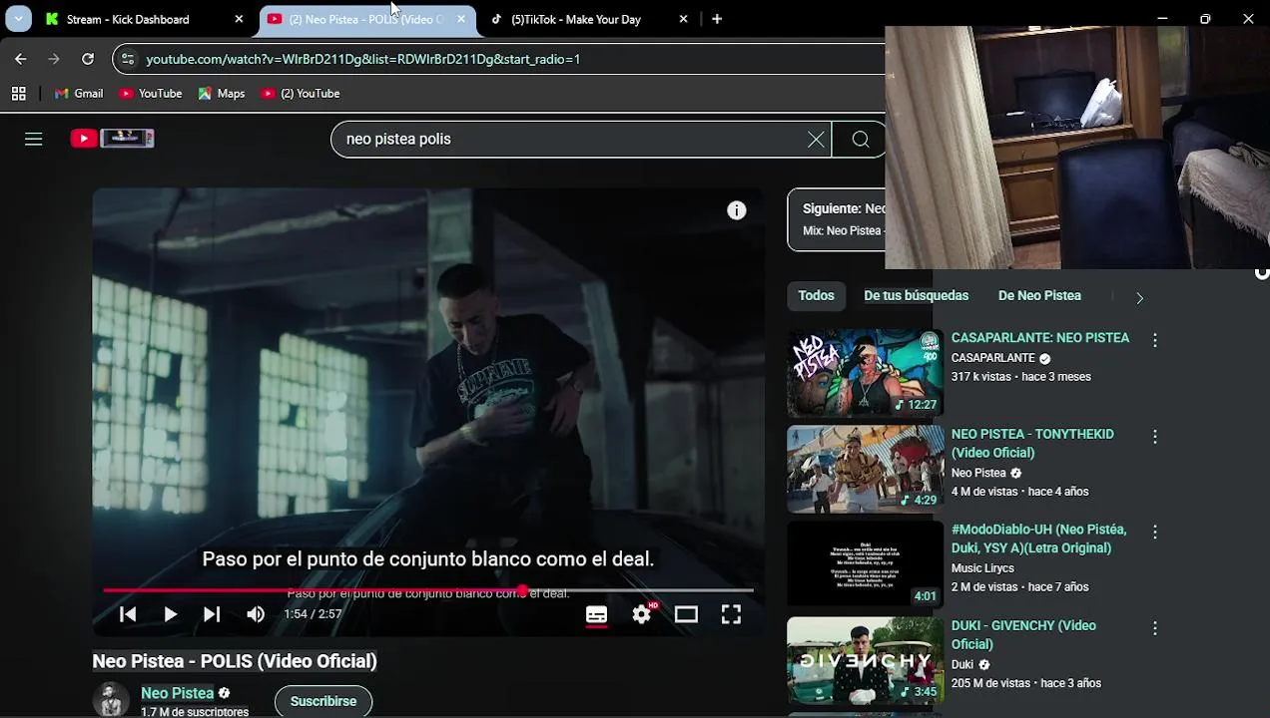Open player settings gear
1270x718 pixels.
click(x=642, y=614)
